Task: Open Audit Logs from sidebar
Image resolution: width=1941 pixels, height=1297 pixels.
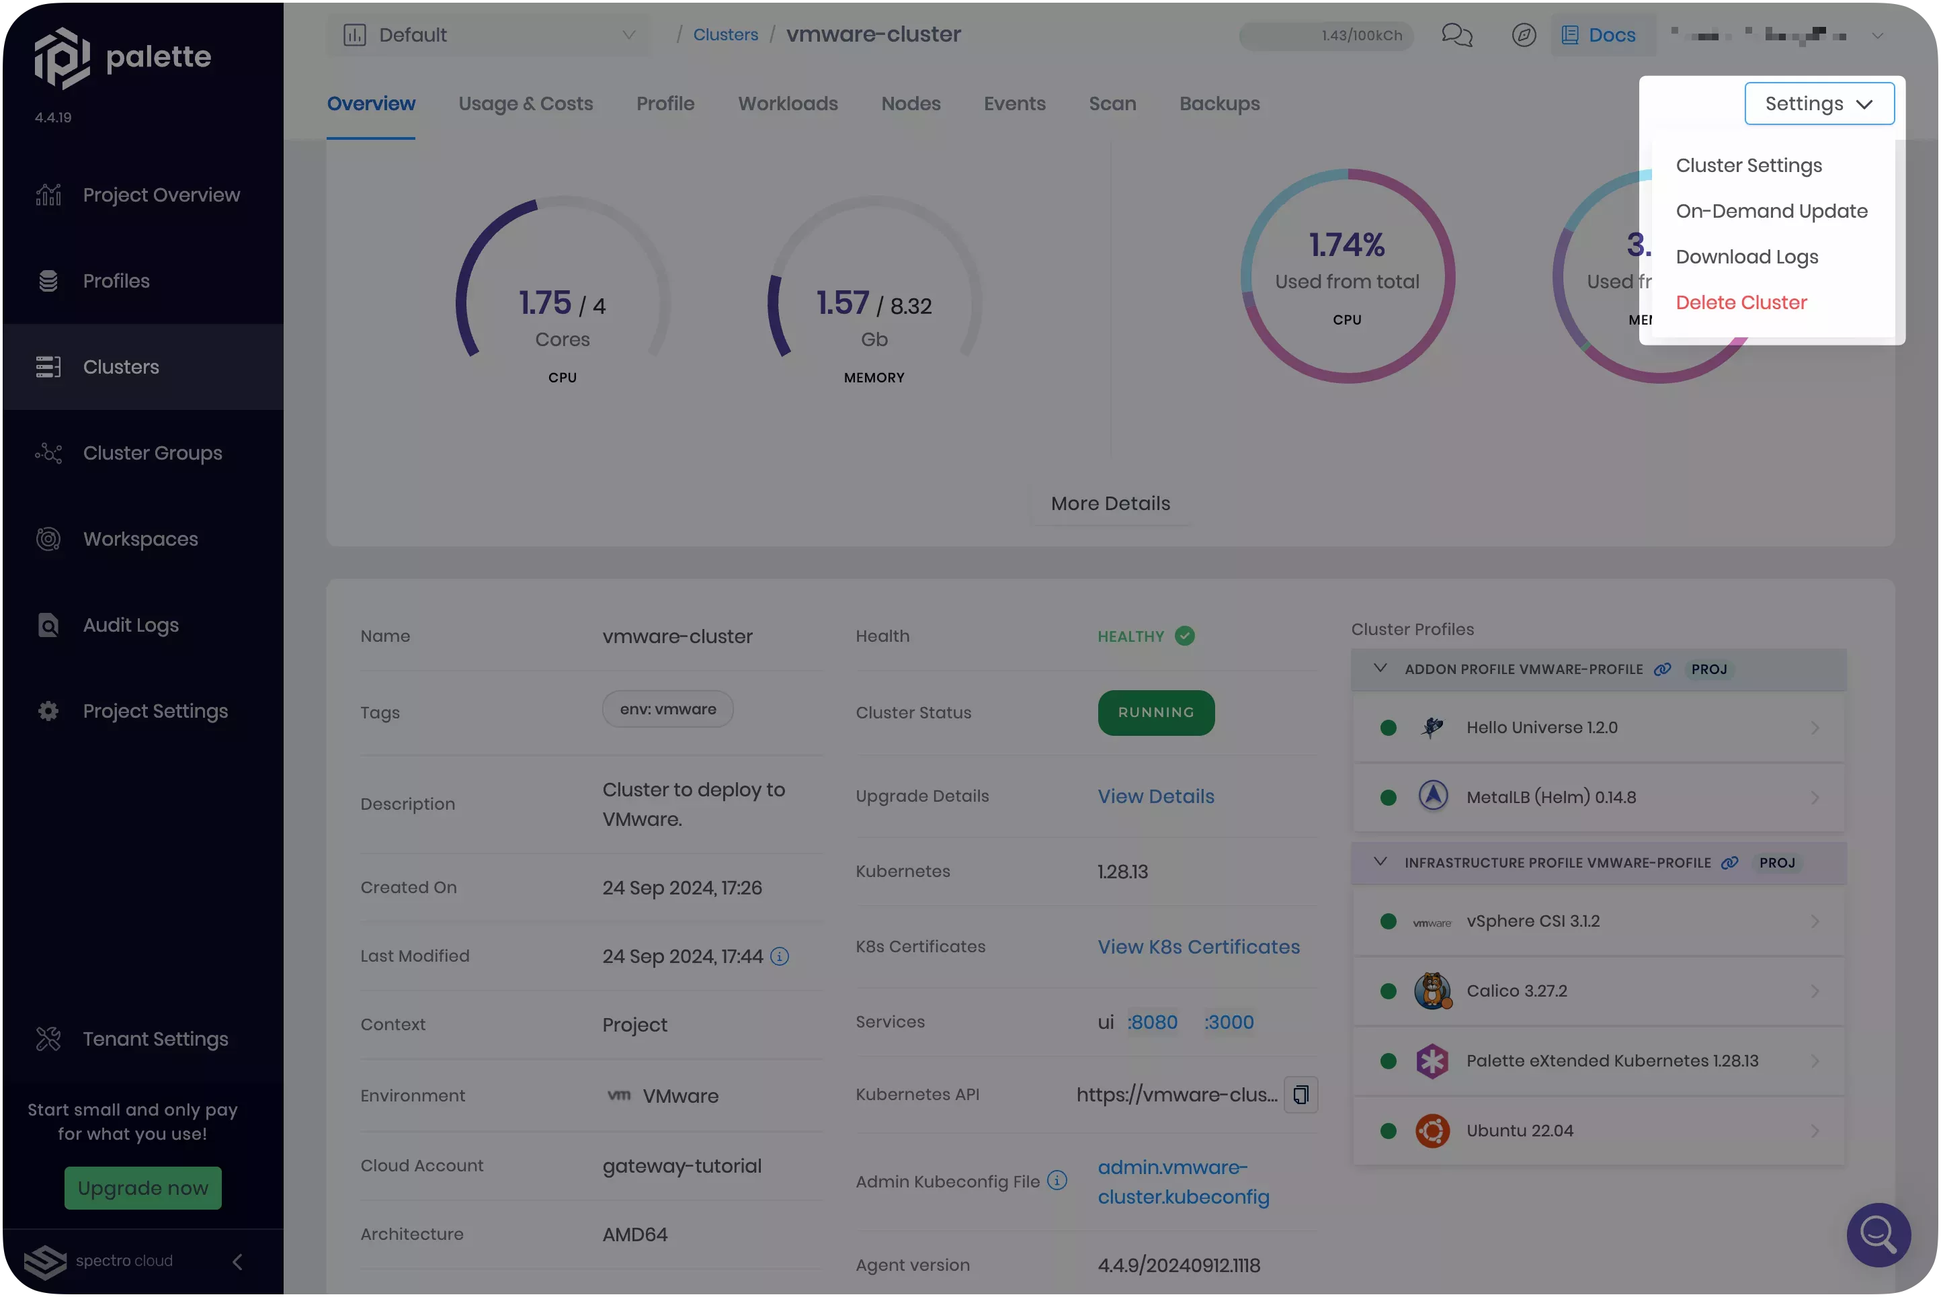Action: tap(130, 626)
